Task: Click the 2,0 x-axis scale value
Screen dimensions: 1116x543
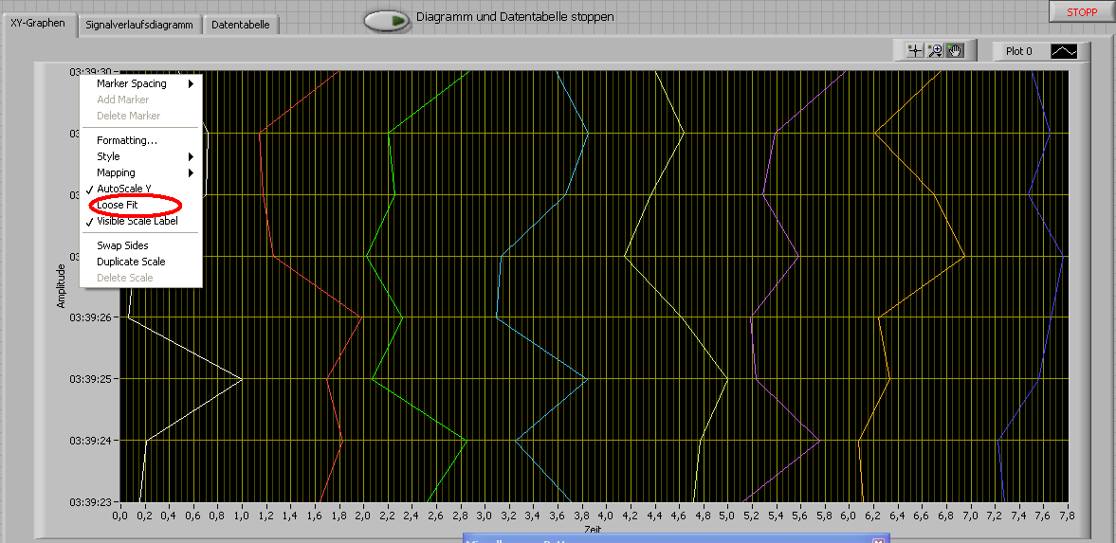Action: pos(363,516)
